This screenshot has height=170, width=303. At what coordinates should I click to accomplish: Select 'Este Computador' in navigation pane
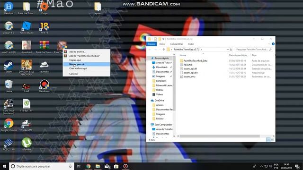point(161,125)
